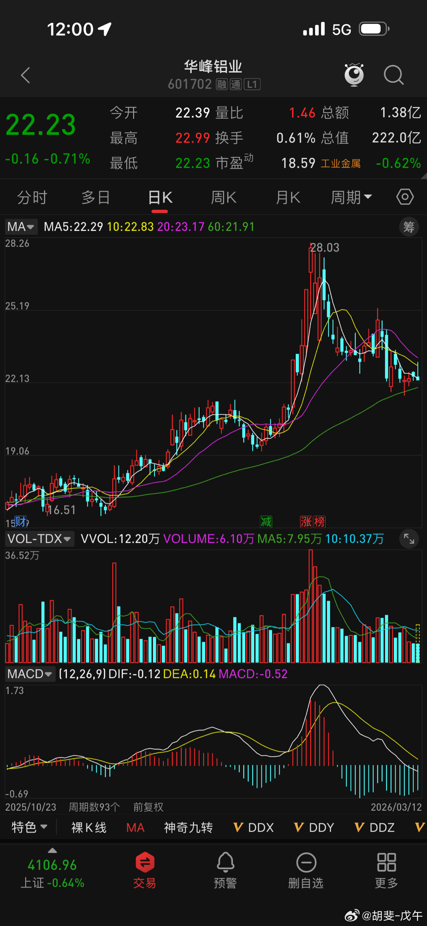Tap 周期数93个 period count label

point(94,807)
